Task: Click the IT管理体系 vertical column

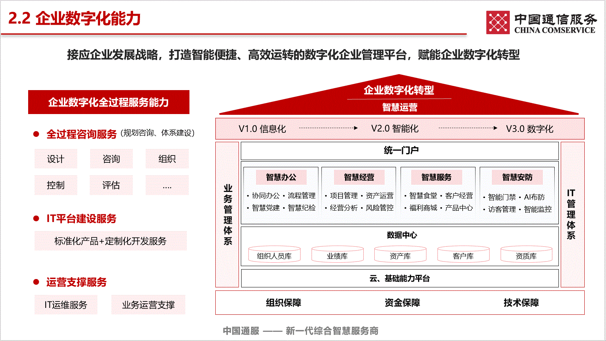Action: [x=573, y=215]
